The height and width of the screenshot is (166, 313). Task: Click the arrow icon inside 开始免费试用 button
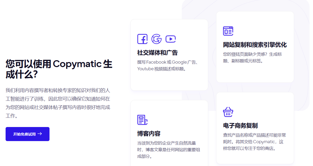(40, 134)
